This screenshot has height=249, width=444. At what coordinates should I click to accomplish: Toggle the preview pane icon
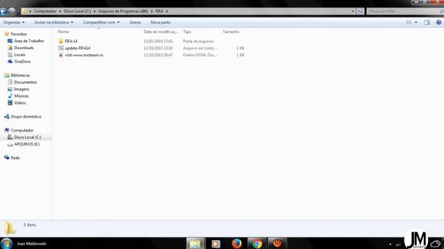427,22
